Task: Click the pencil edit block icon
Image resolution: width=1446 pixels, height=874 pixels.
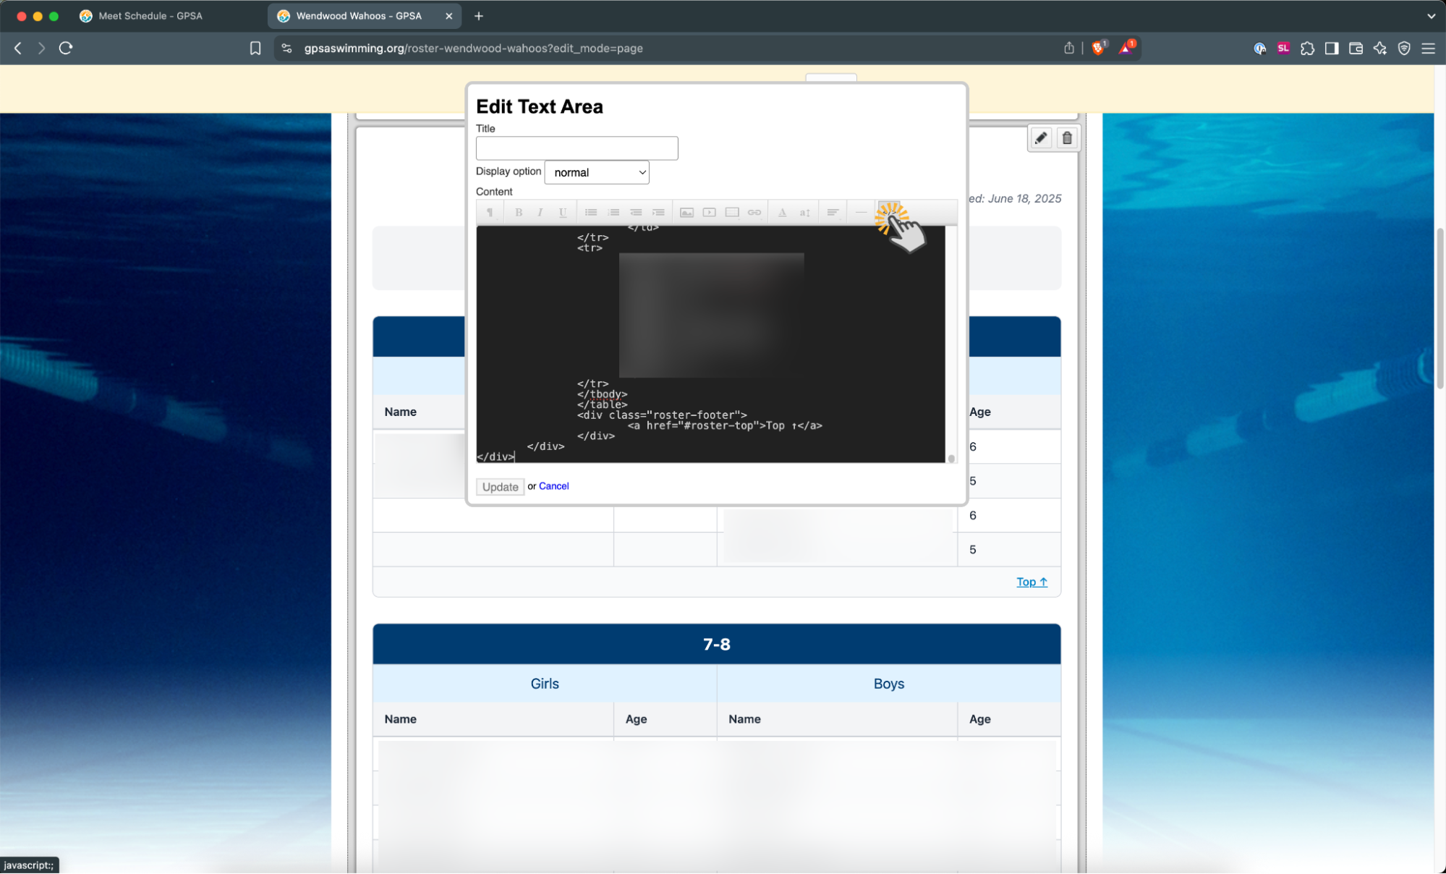Action: click(1040, 138)
